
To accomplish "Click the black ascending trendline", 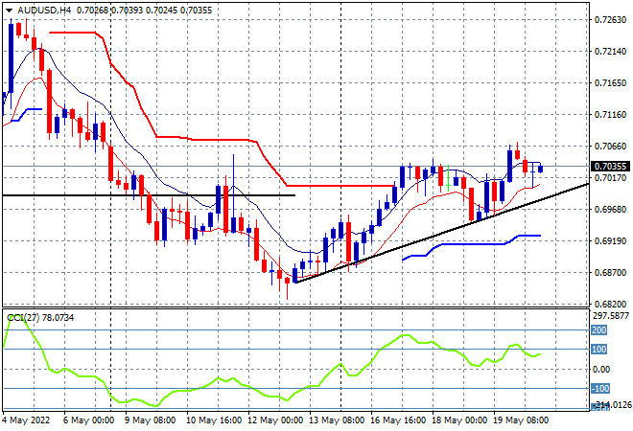I will point(432,237).
